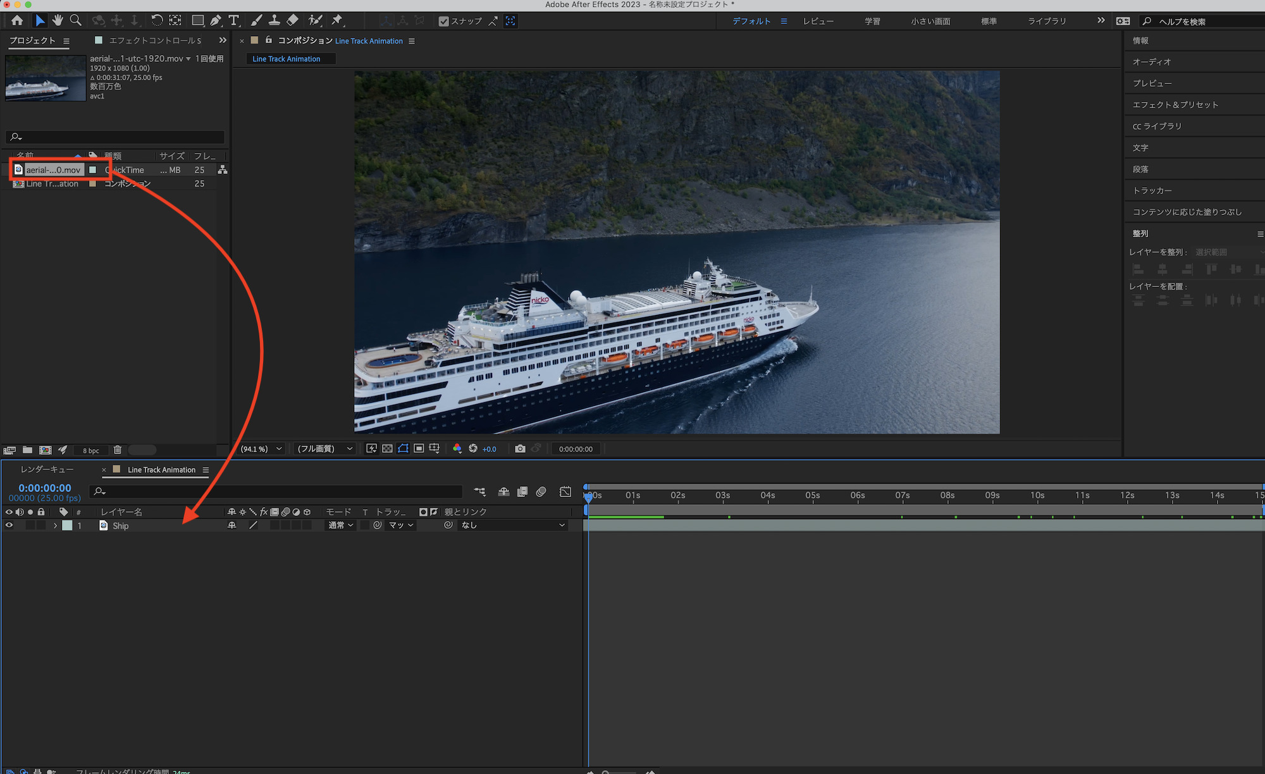
Task: Open the フル画質 resolution dropdown
Action: [x=324, y=449]
